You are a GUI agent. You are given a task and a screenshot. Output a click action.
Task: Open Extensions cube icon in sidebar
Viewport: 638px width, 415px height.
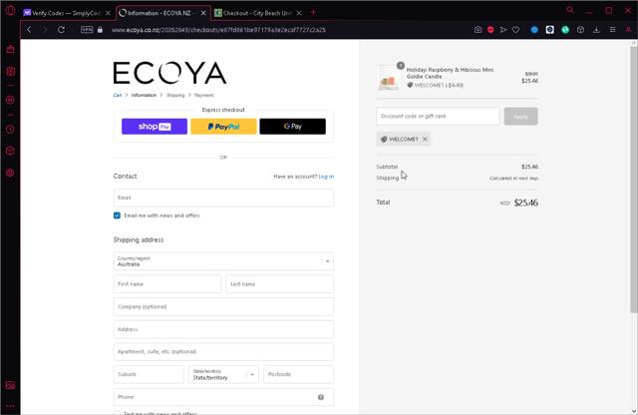(10, 151)
